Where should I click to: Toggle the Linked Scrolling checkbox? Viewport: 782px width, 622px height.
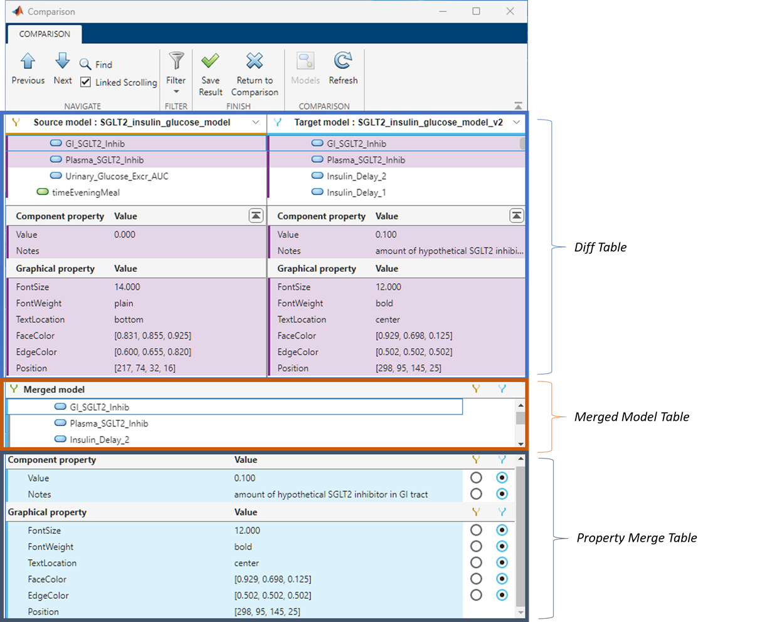86,82
